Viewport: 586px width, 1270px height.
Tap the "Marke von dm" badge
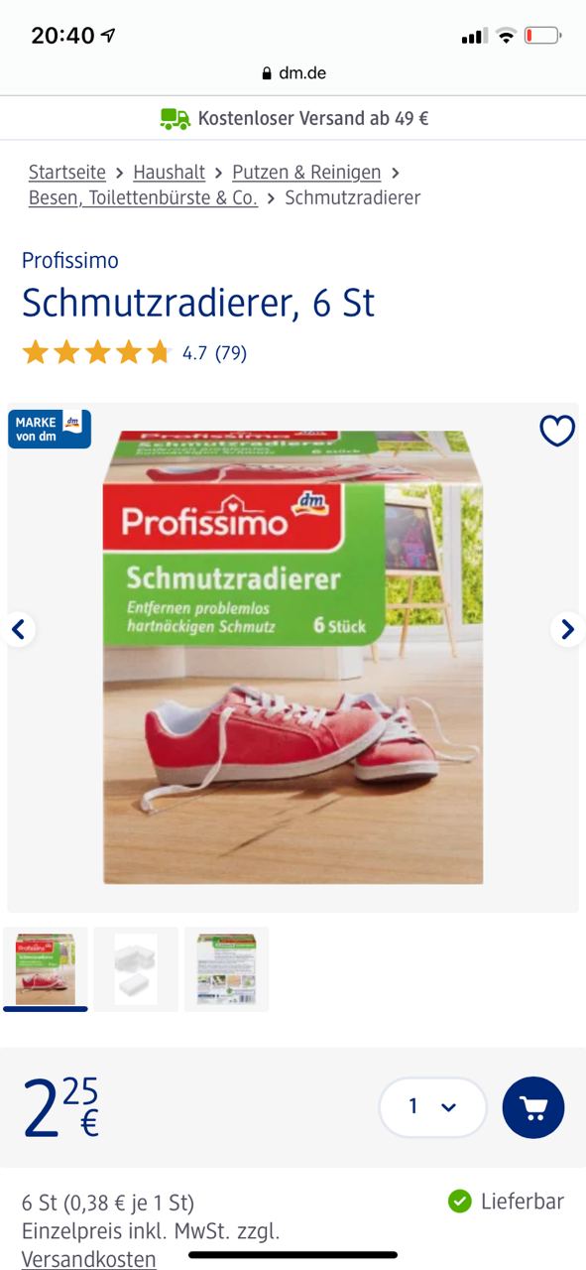[50, 430]
